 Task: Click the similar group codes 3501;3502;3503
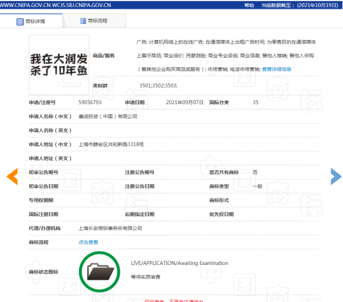[x=159, y=85]
